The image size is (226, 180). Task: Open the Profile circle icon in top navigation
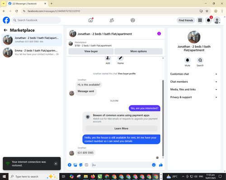[133, 20]
